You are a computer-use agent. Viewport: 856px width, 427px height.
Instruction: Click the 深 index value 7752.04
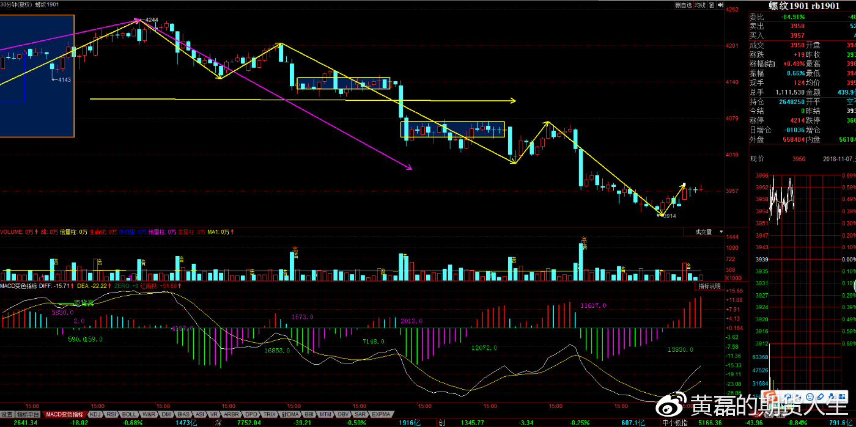pyautogui.click(x=249, y=423)
